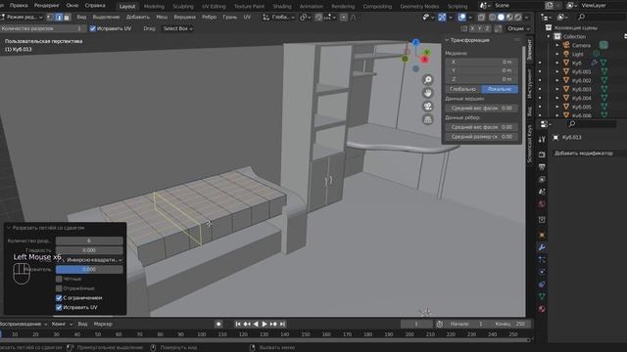Select vertex selection mode icon
The image size is (627, 352).
pos(50,18)
